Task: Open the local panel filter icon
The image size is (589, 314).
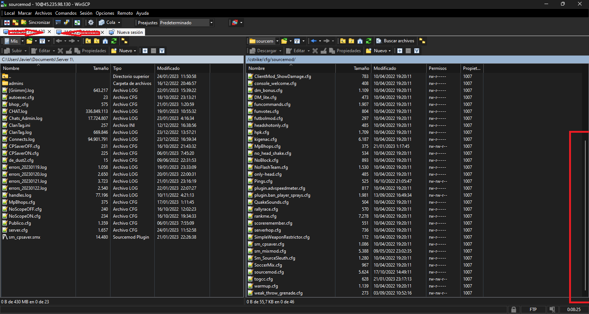Action: click(42, 41)
